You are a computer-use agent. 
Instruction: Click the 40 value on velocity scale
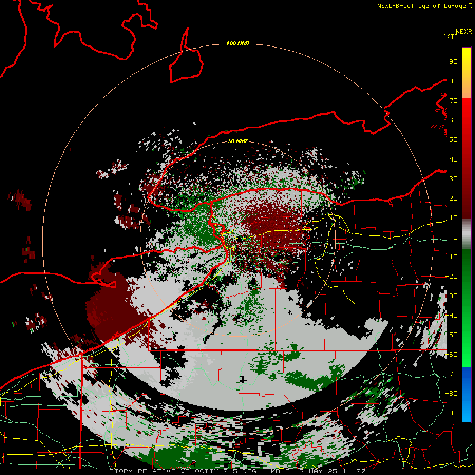click(x=453, y=159)
